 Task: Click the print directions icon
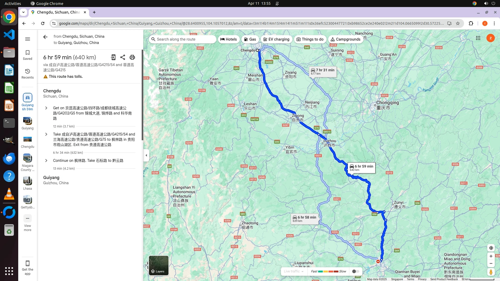132,57
